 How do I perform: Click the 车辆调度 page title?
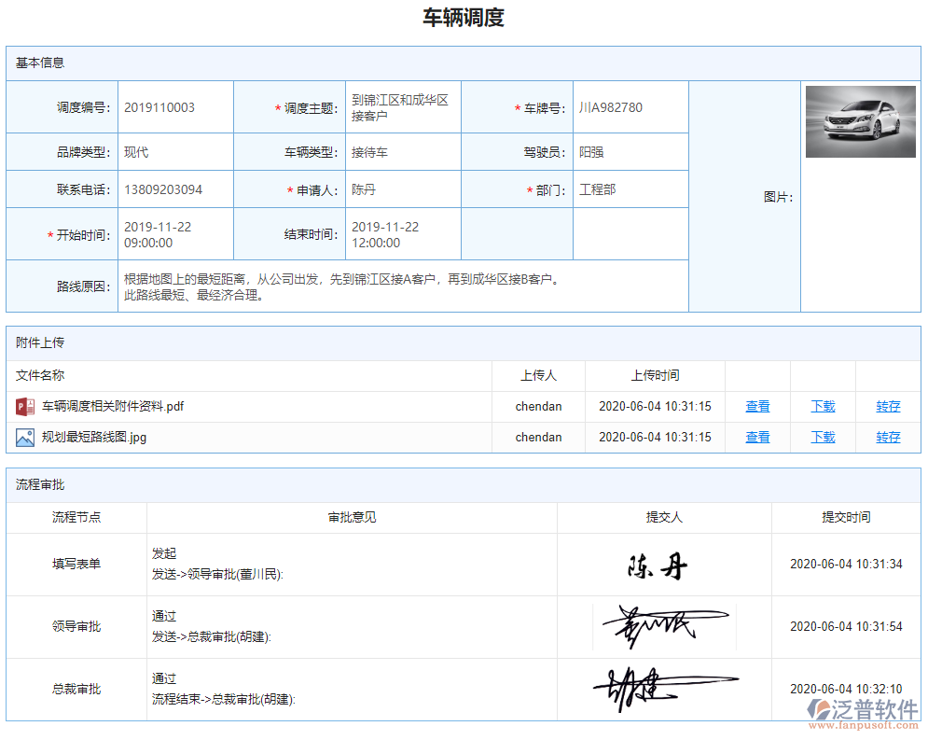tap(464, 18)
